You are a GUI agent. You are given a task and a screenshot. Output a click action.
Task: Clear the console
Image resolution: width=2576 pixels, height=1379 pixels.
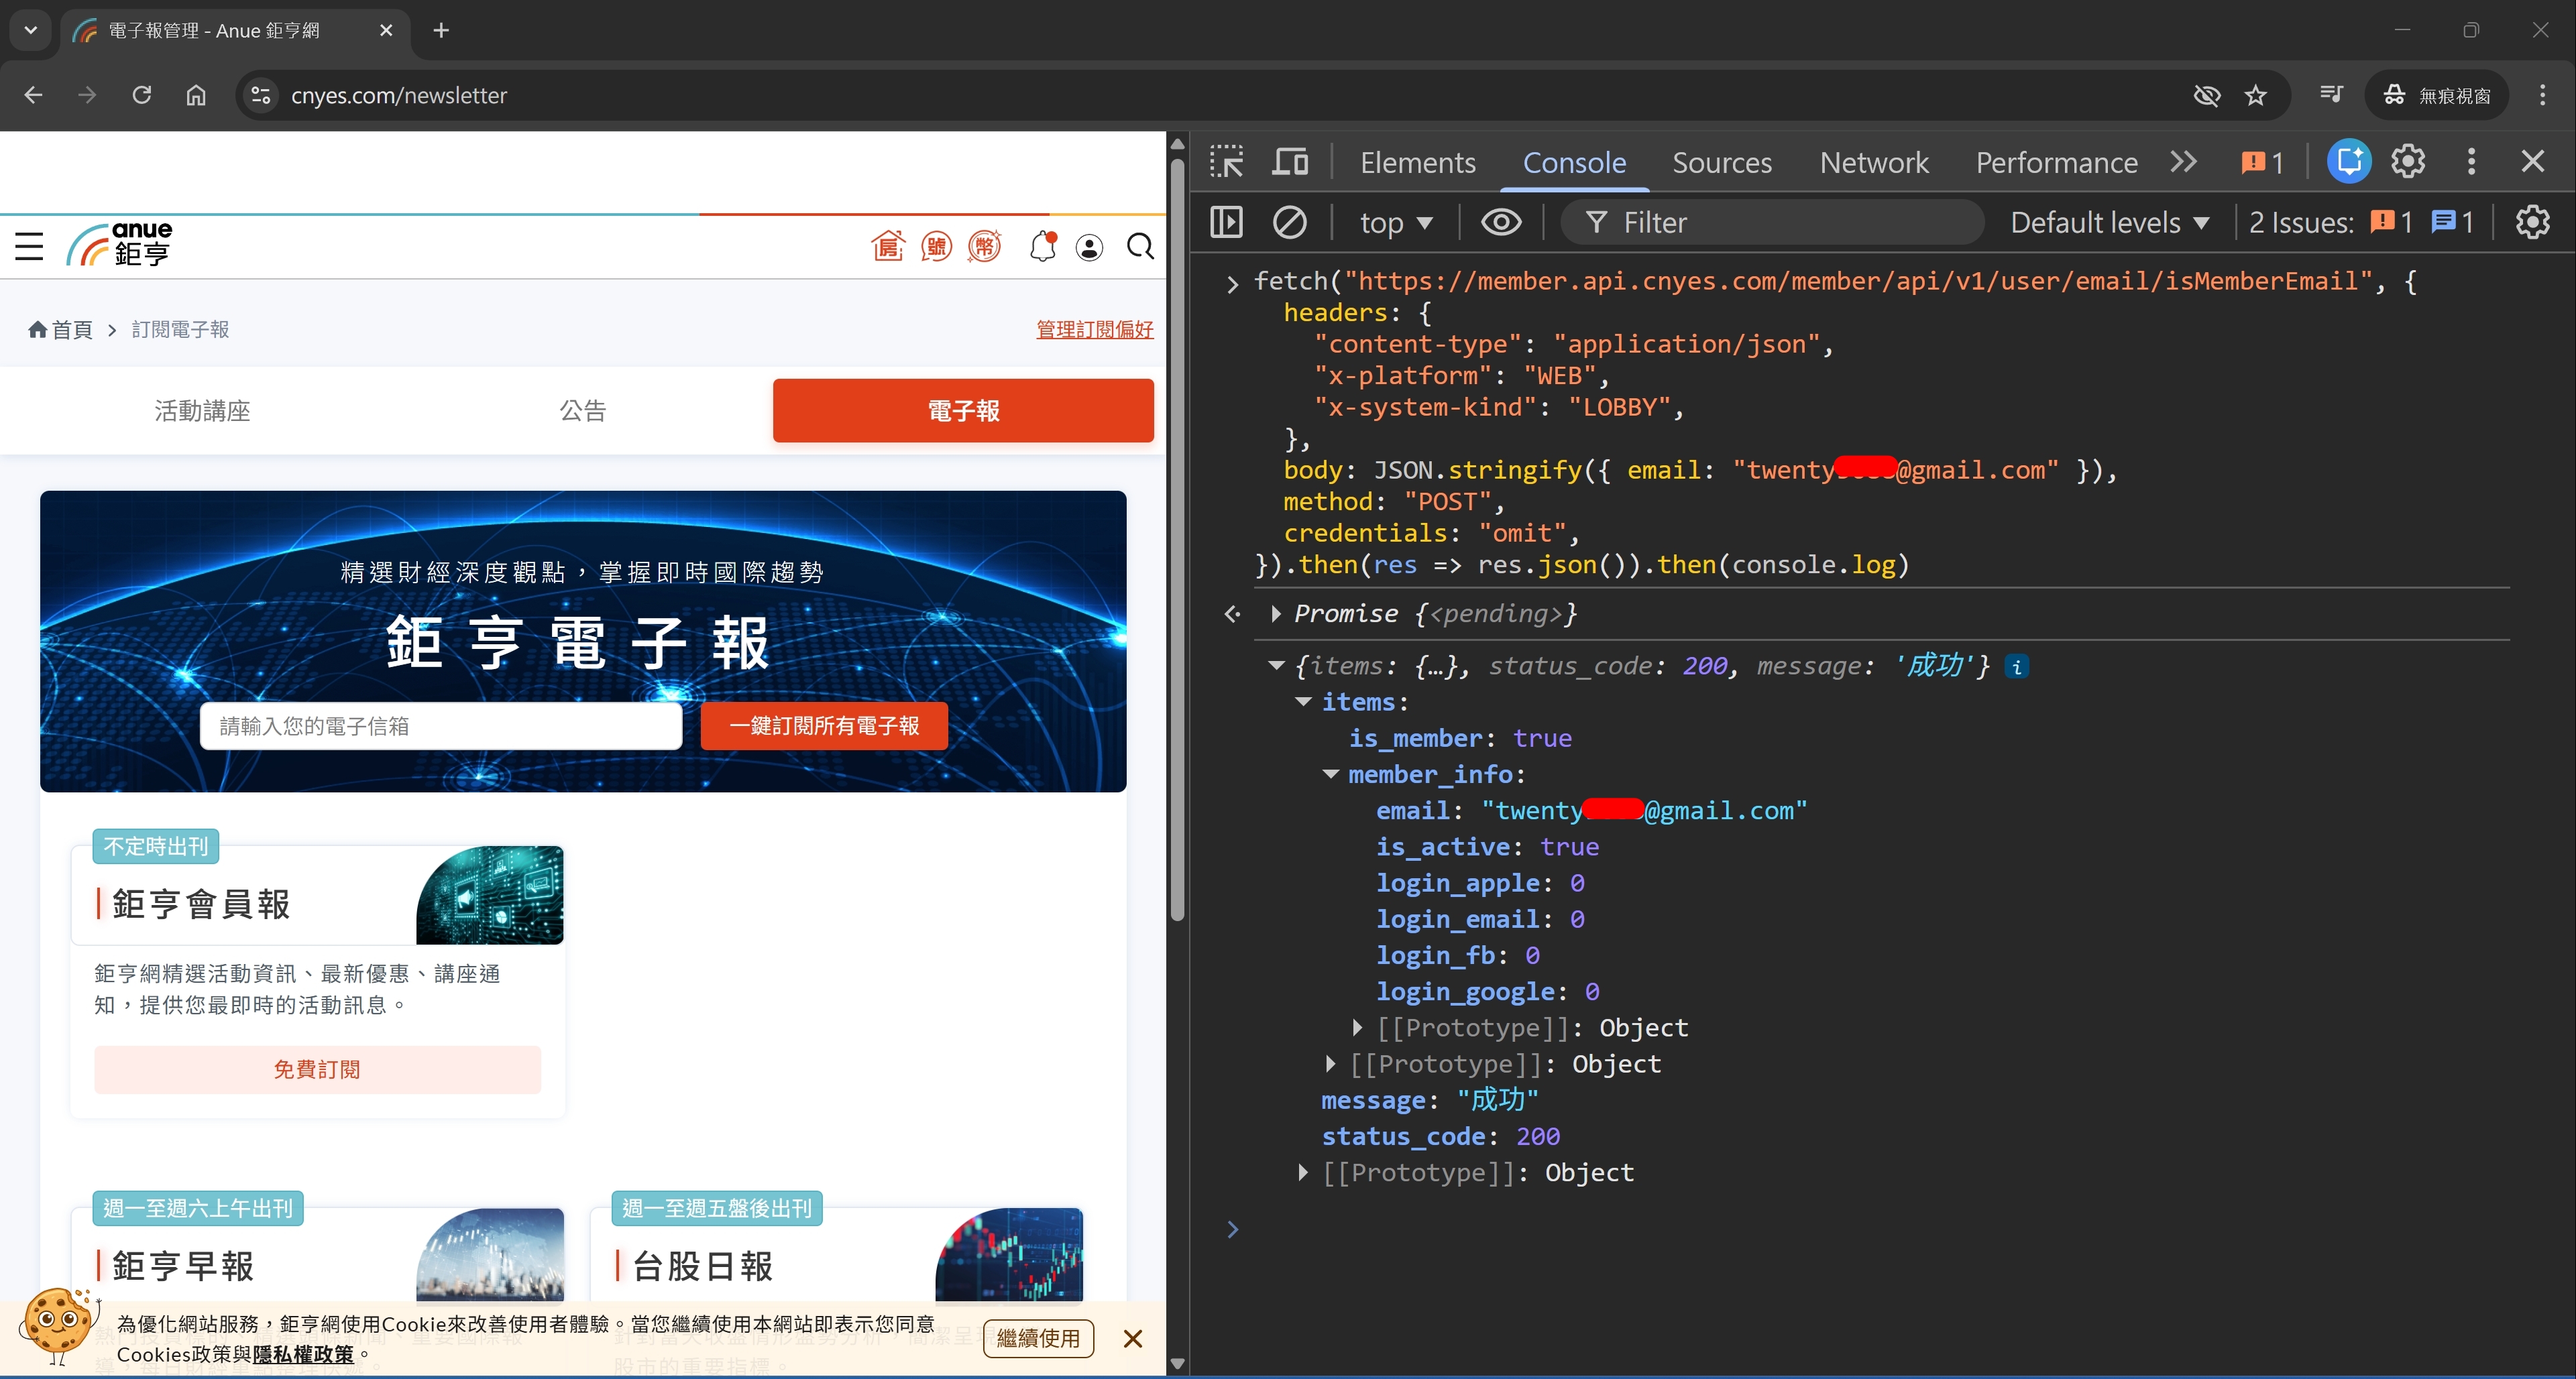tap(1289, 222)
